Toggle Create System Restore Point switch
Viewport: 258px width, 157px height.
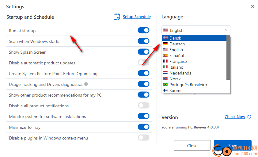tap(143, 73)
